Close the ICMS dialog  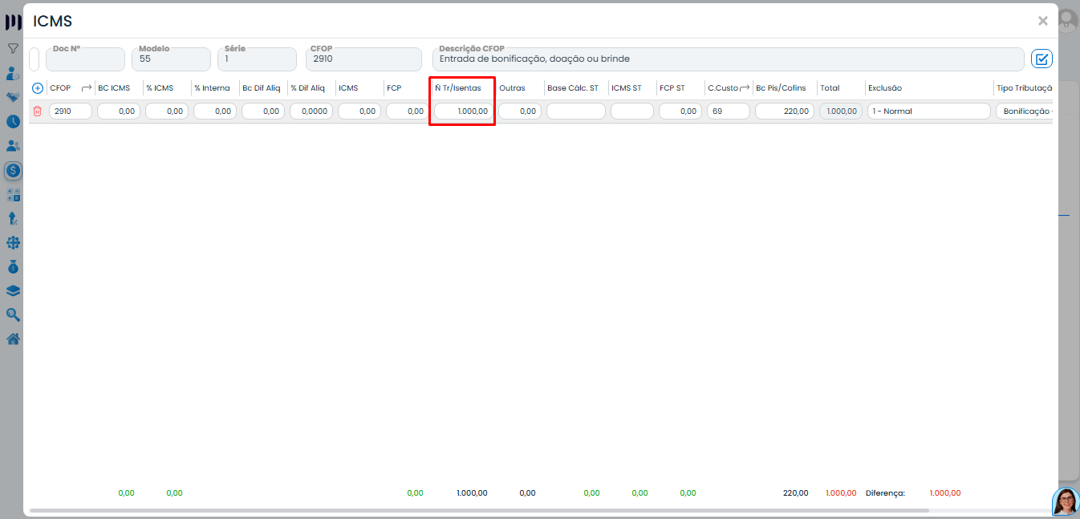(x=1042, y=22)
